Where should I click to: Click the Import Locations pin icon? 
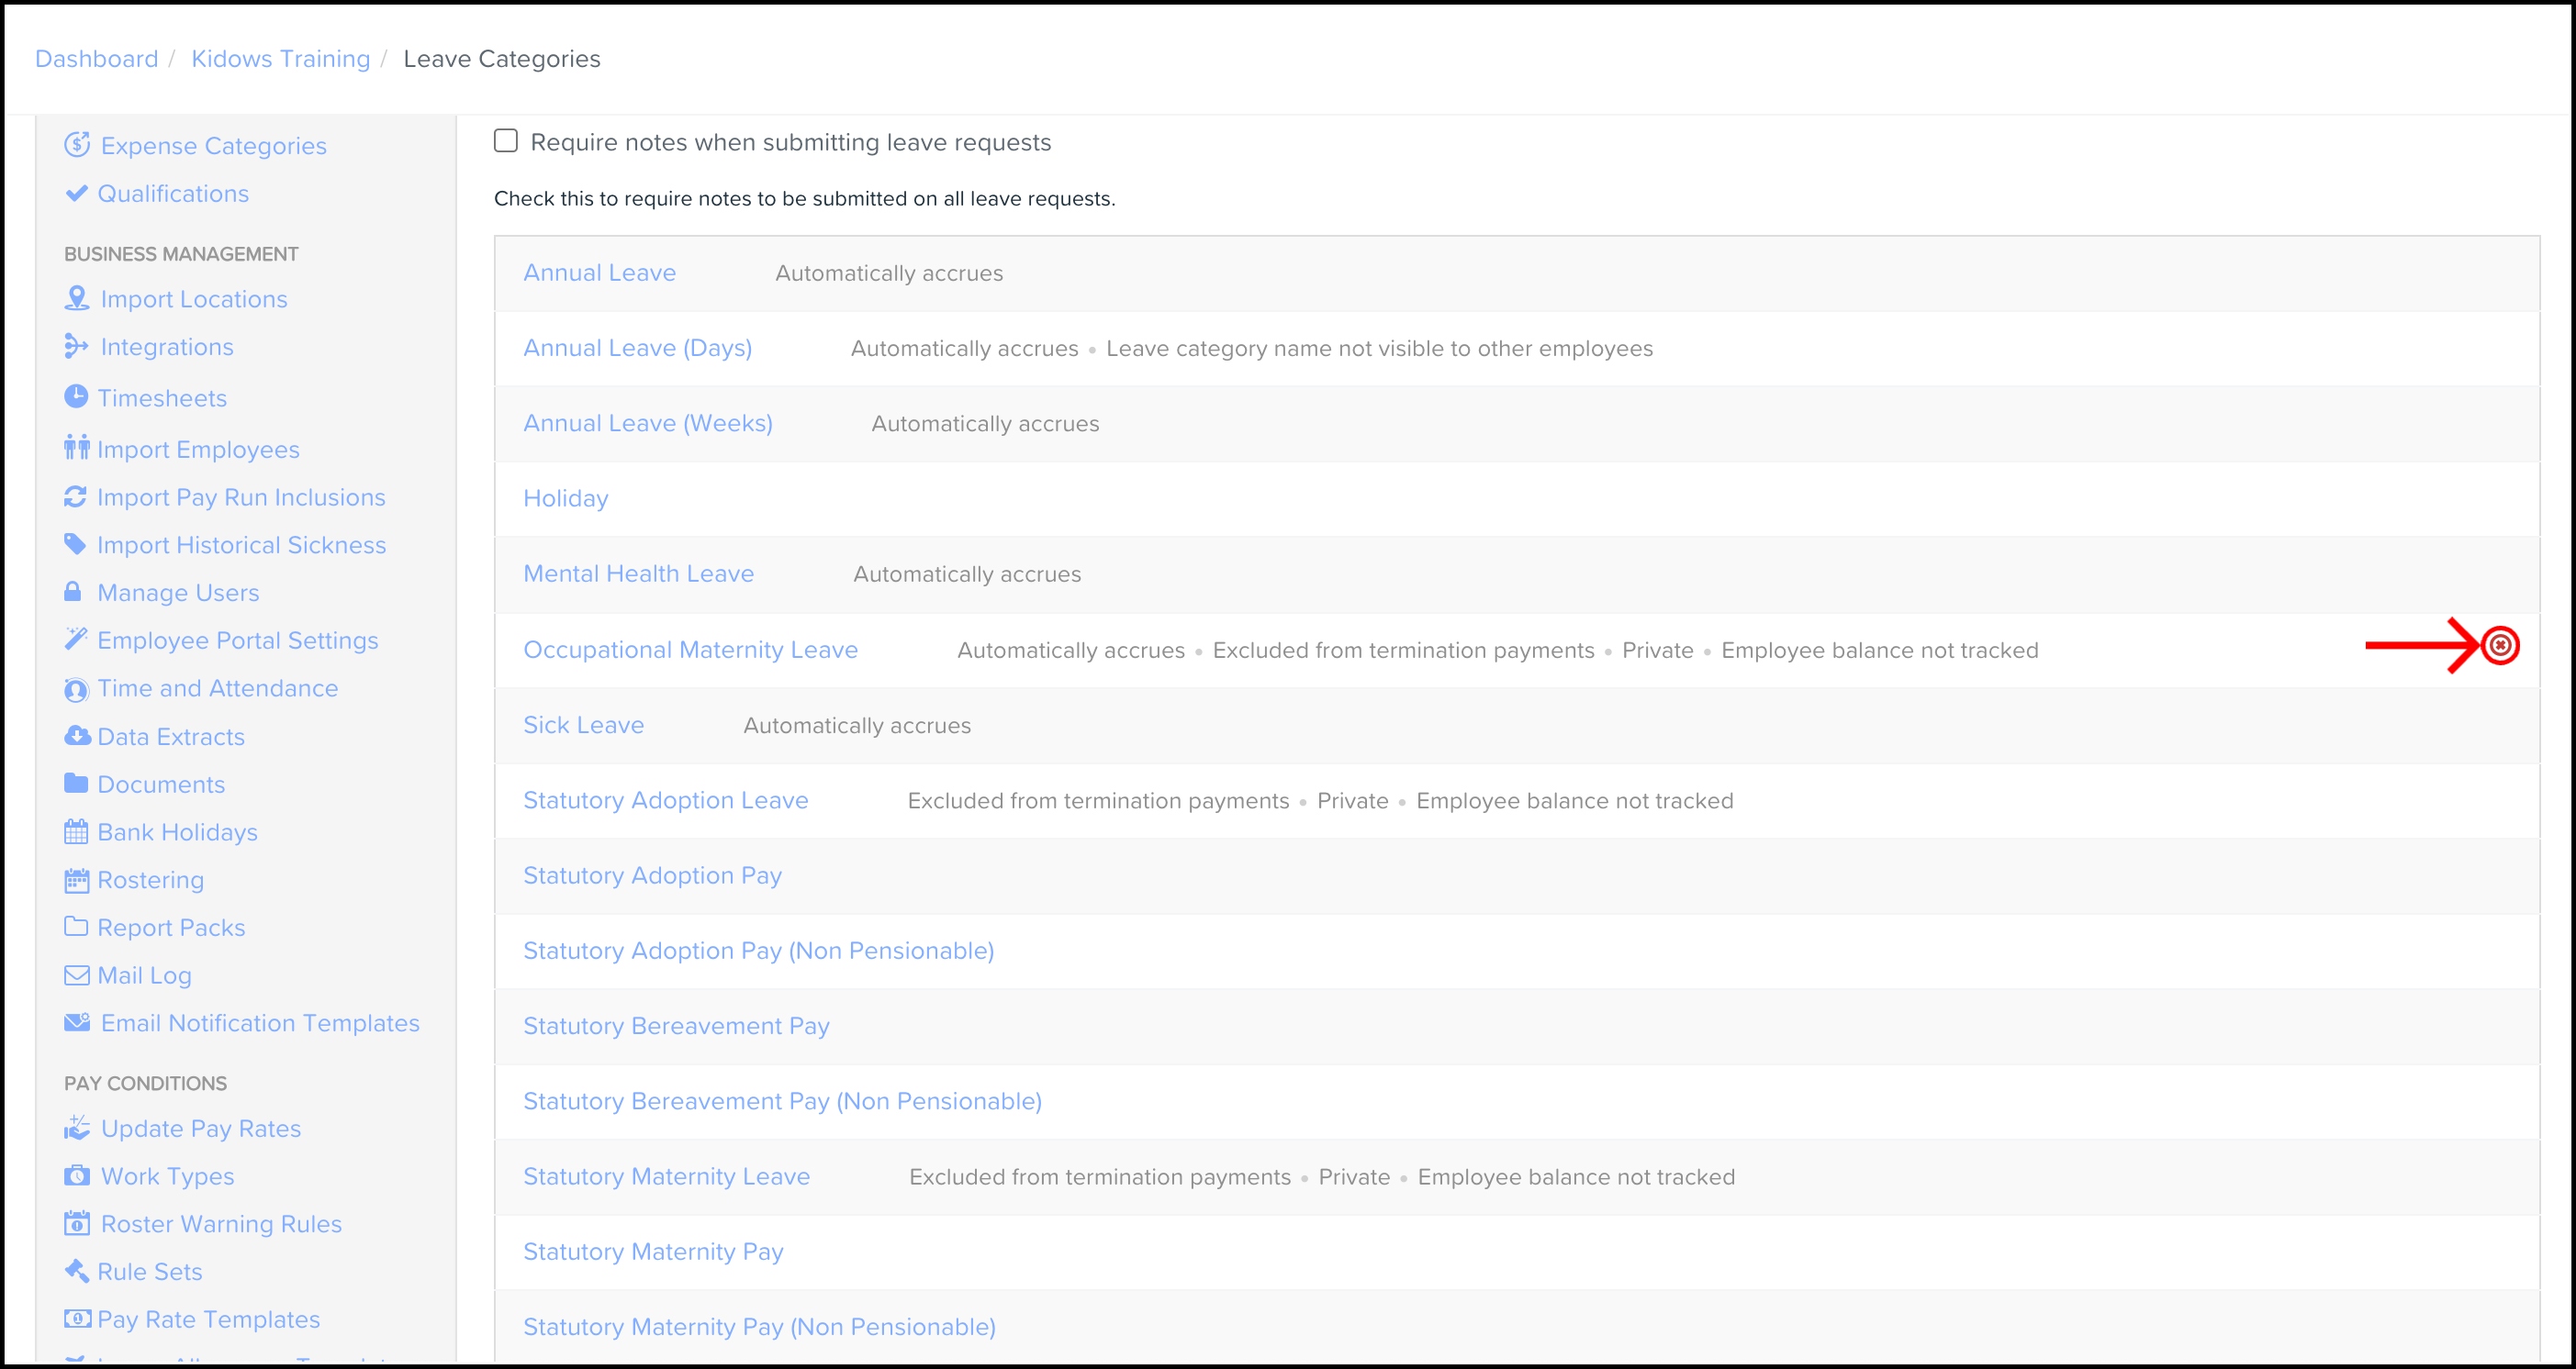pos(77,298)
